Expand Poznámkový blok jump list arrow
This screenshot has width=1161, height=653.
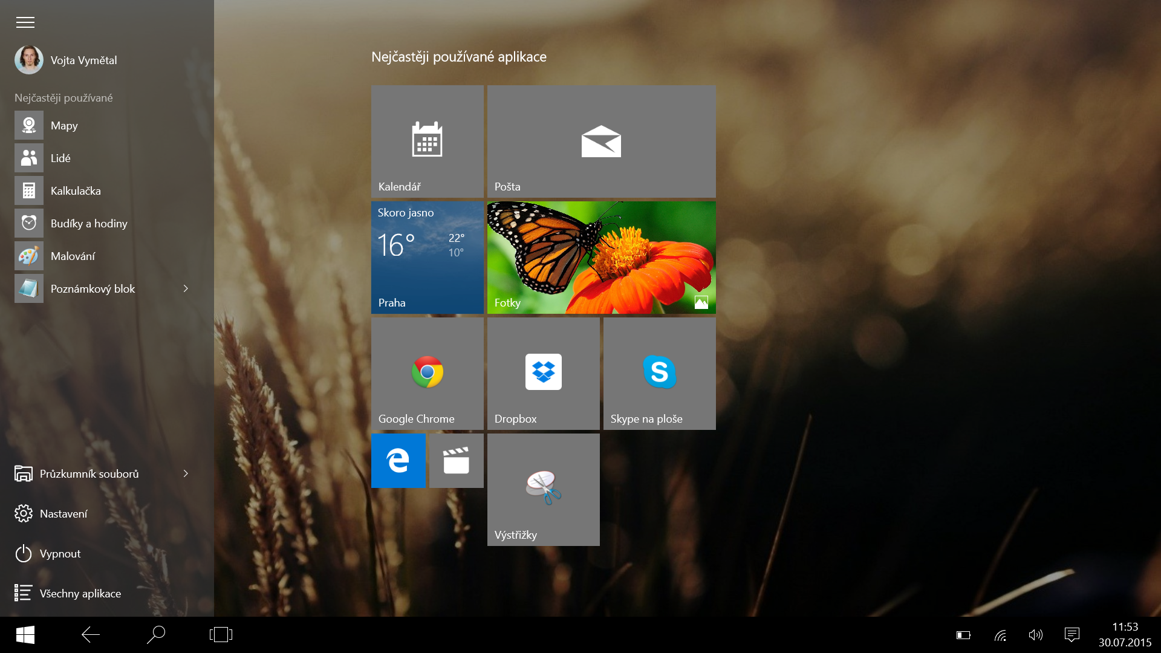click(186, 289)
